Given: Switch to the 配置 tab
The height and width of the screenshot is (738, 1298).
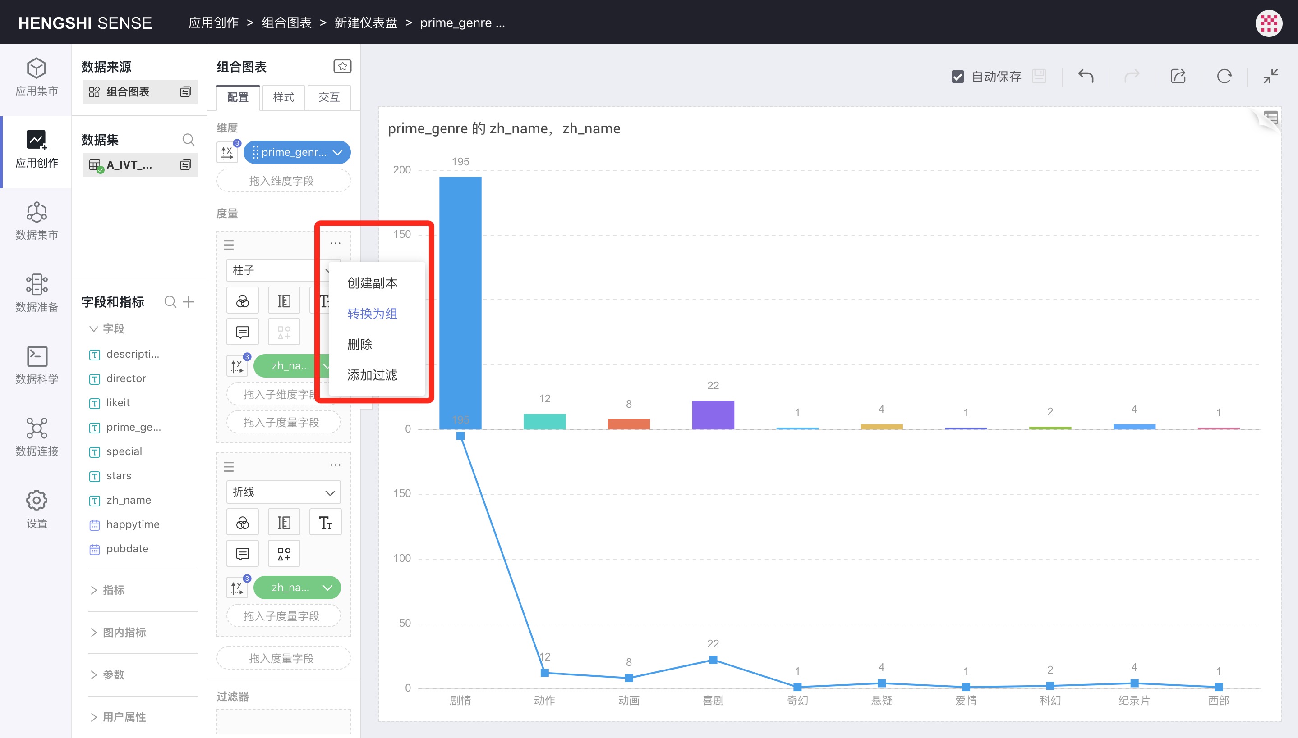Looking at the screenshot, I should point(238,97).
